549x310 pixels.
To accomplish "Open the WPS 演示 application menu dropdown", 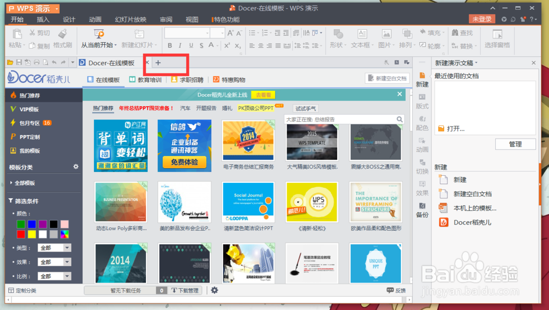I will tap(57, 9).
